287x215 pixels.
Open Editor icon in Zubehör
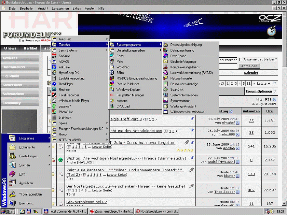tap(112, 56)
